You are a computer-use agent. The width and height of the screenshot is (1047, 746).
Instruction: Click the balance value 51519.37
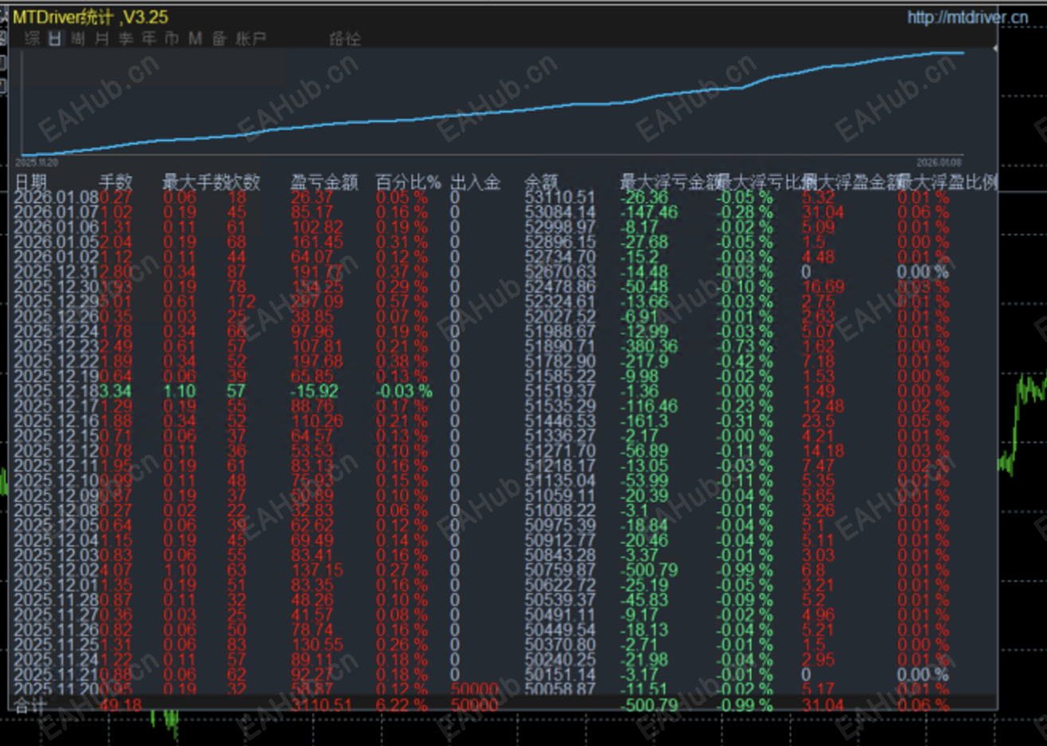pyautogui.click(x=560, y=391)
